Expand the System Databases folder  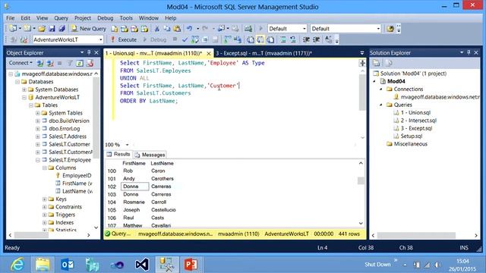tap(24, 89)
